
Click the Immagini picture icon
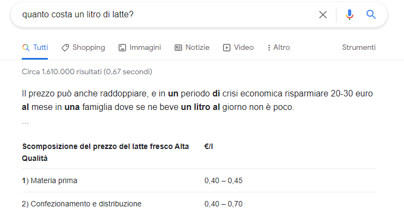(x=122, y=48)
